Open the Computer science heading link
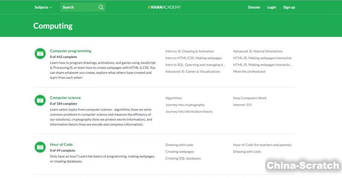342x178 pixels. tap(65, 98)
